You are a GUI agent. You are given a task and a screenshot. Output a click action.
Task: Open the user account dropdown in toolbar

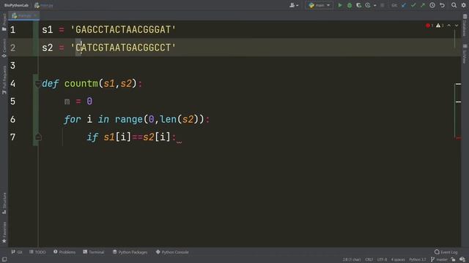(x=294, y=5)
